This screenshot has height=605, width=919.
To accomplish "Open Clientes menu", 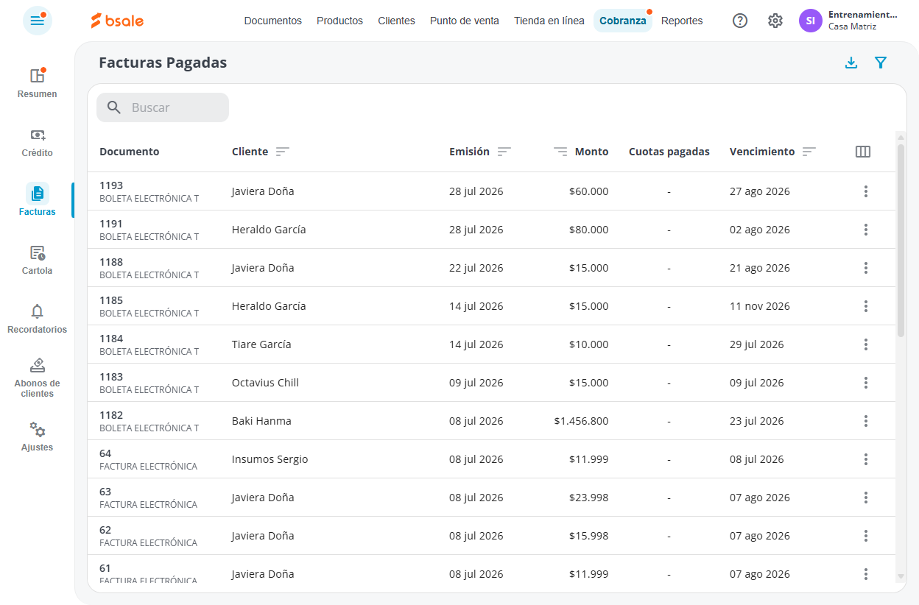I will (x=396, y=21).
